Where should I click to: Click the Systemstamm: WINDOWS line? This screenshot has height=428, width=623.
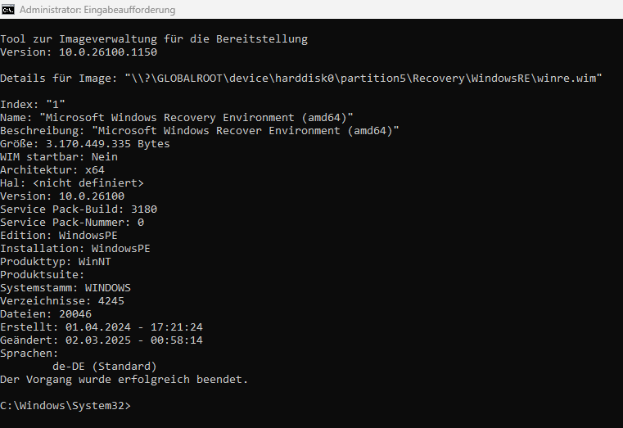point(65,288)
